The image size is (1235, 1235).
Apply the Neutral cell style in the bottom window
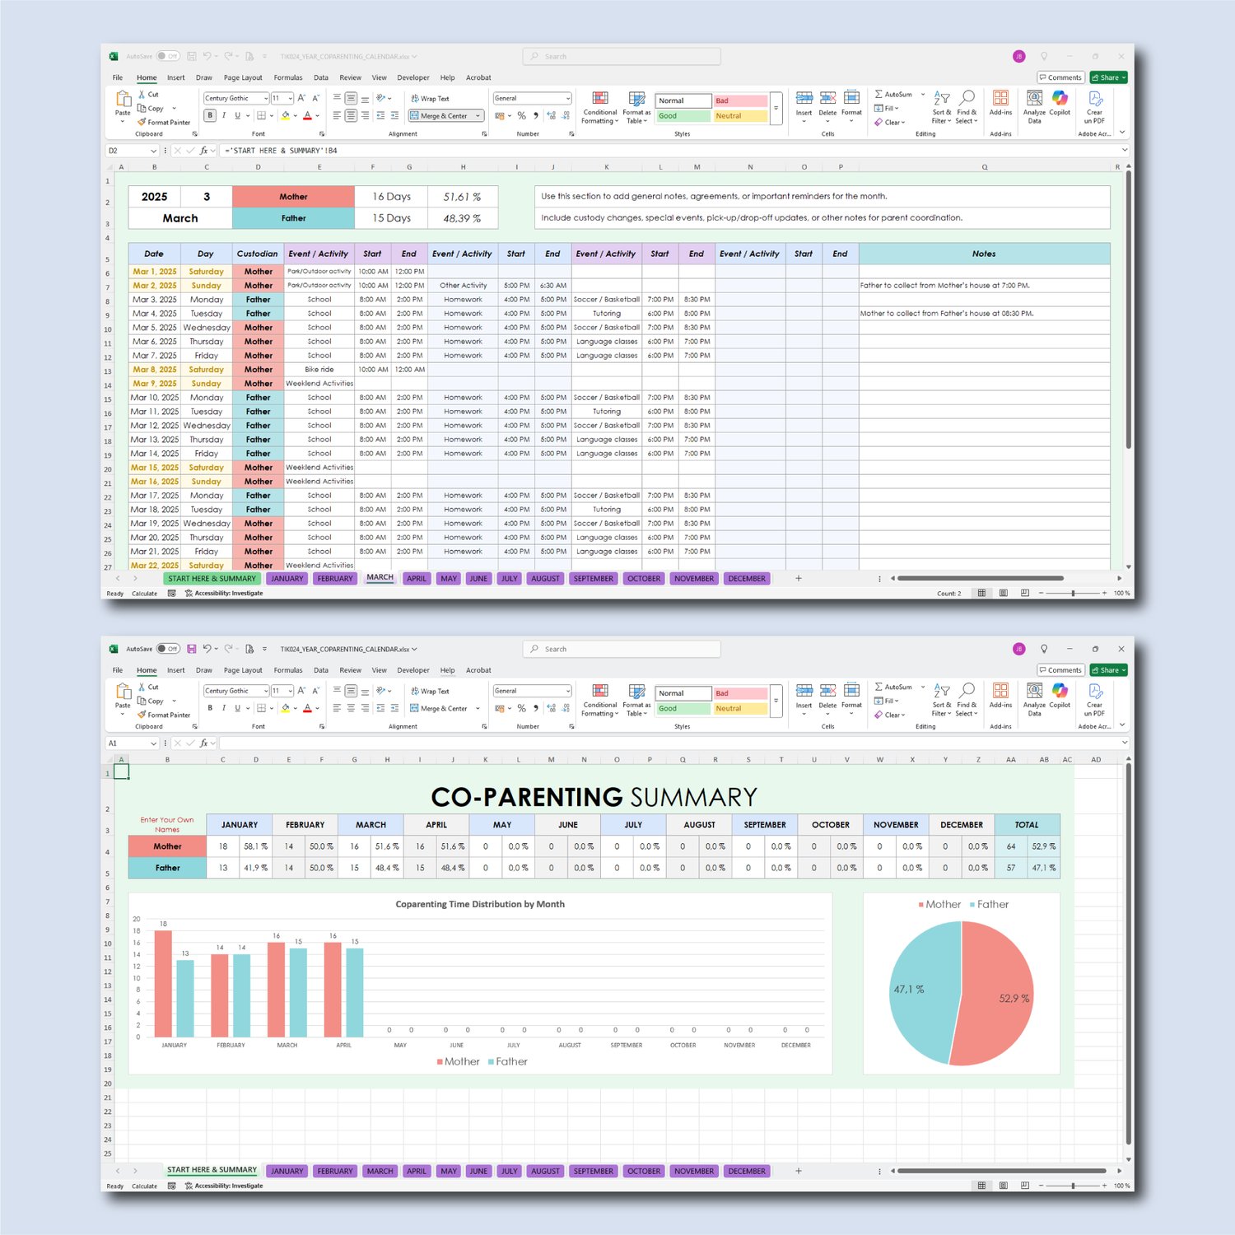coord(741,708)
